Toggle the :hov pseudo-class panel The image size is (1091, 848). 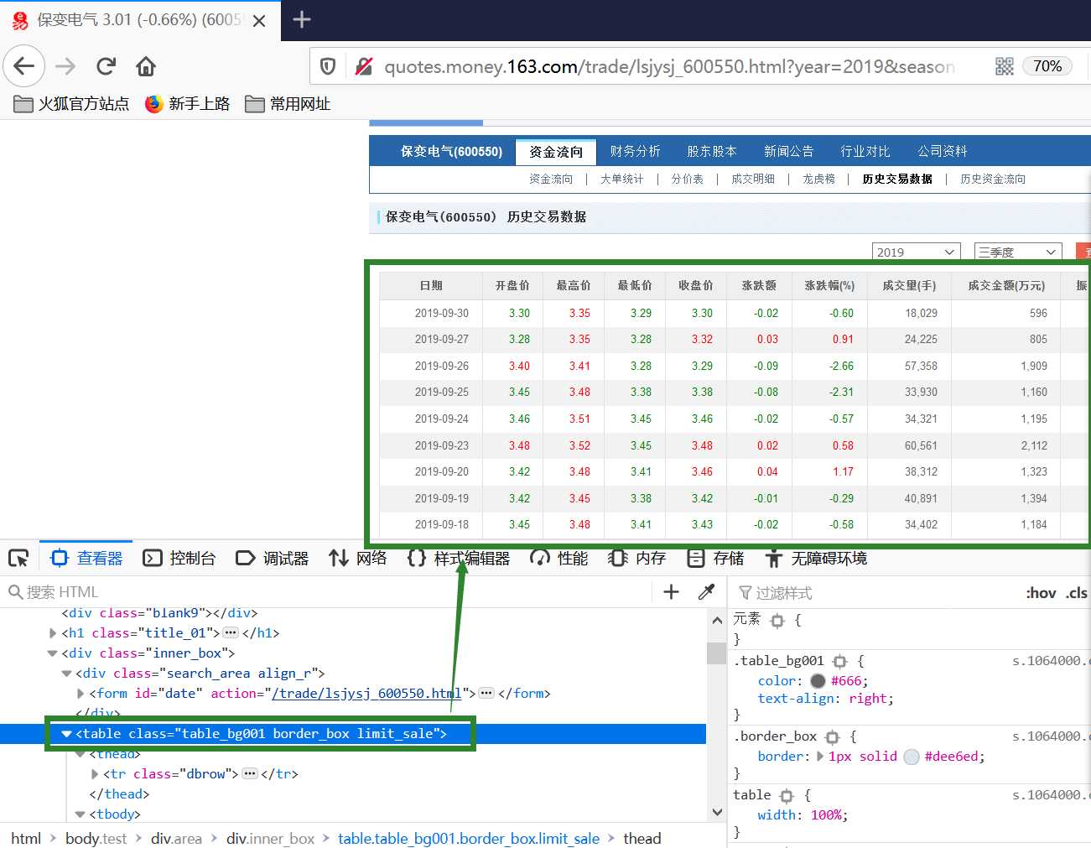1041,593
